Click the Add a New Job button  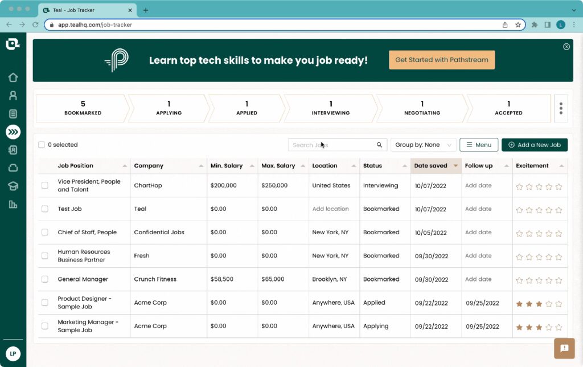[534, 145]
